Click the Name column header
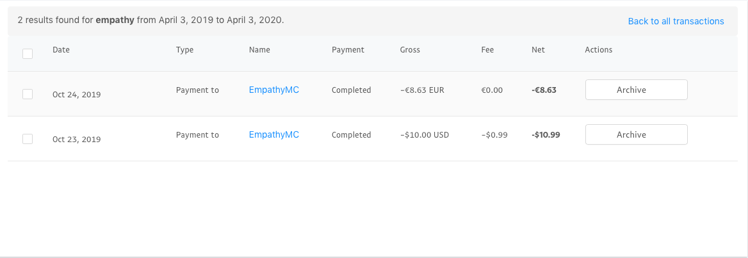Screen dimensions: 748x258 (259, 50)
